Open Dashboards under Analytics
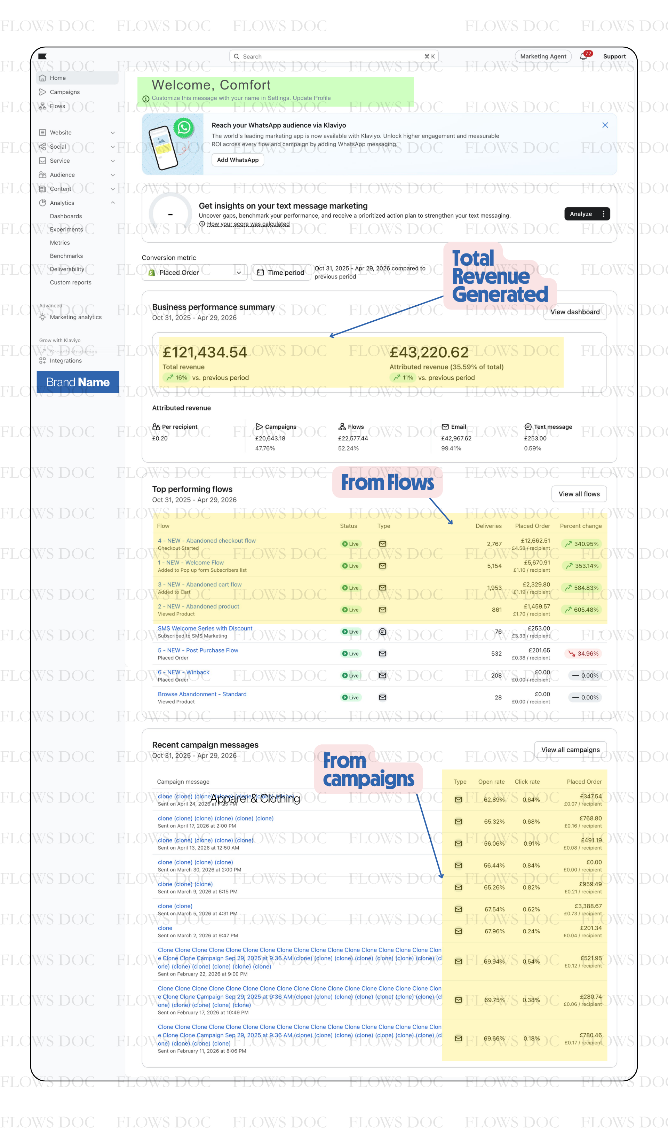This screenshot has width=668, height=1128. tap(66, 216)
